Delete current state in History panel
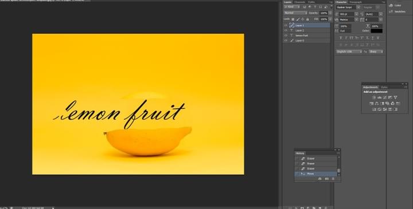 click(x=333, y=179)
